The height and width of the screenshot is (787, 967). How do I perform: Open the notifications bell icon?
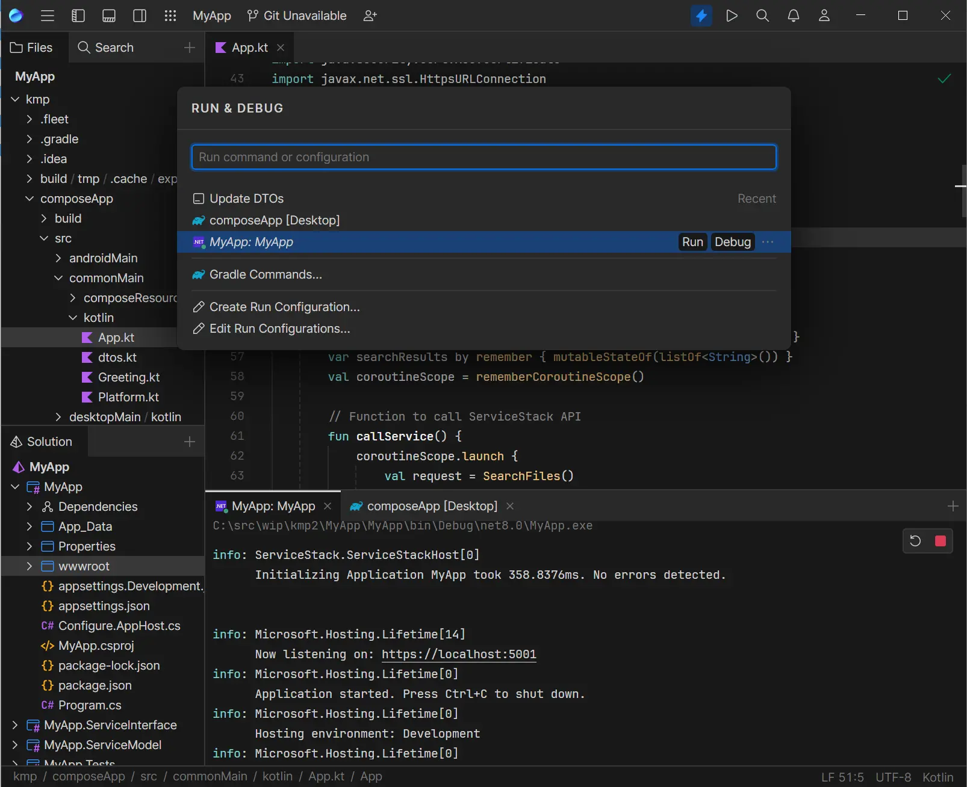[794, 16]
